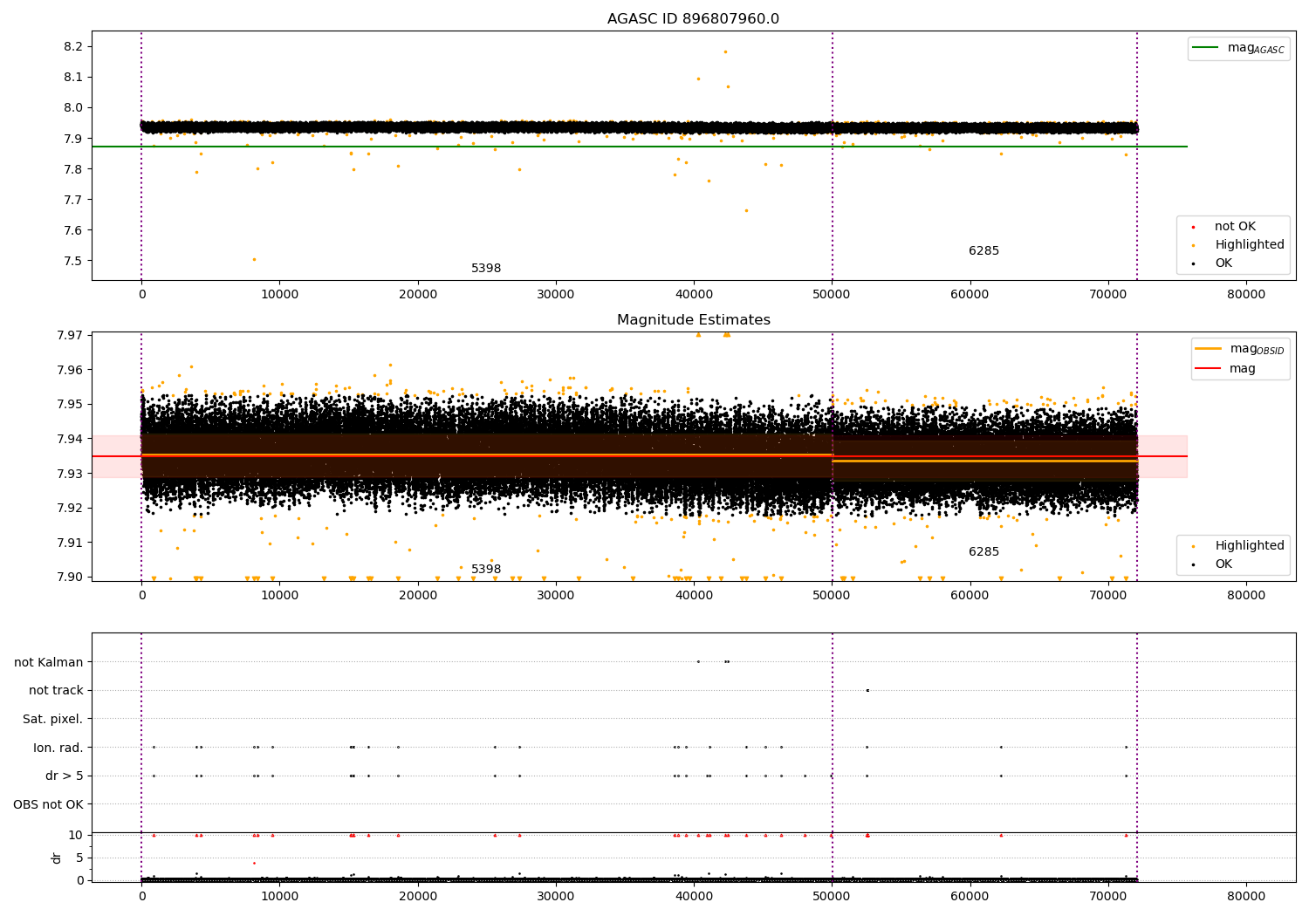The width and height of the screenshot is (1309, 916).
Task: Click the "Sat. pixel." row label
Action: click(52, 720)
